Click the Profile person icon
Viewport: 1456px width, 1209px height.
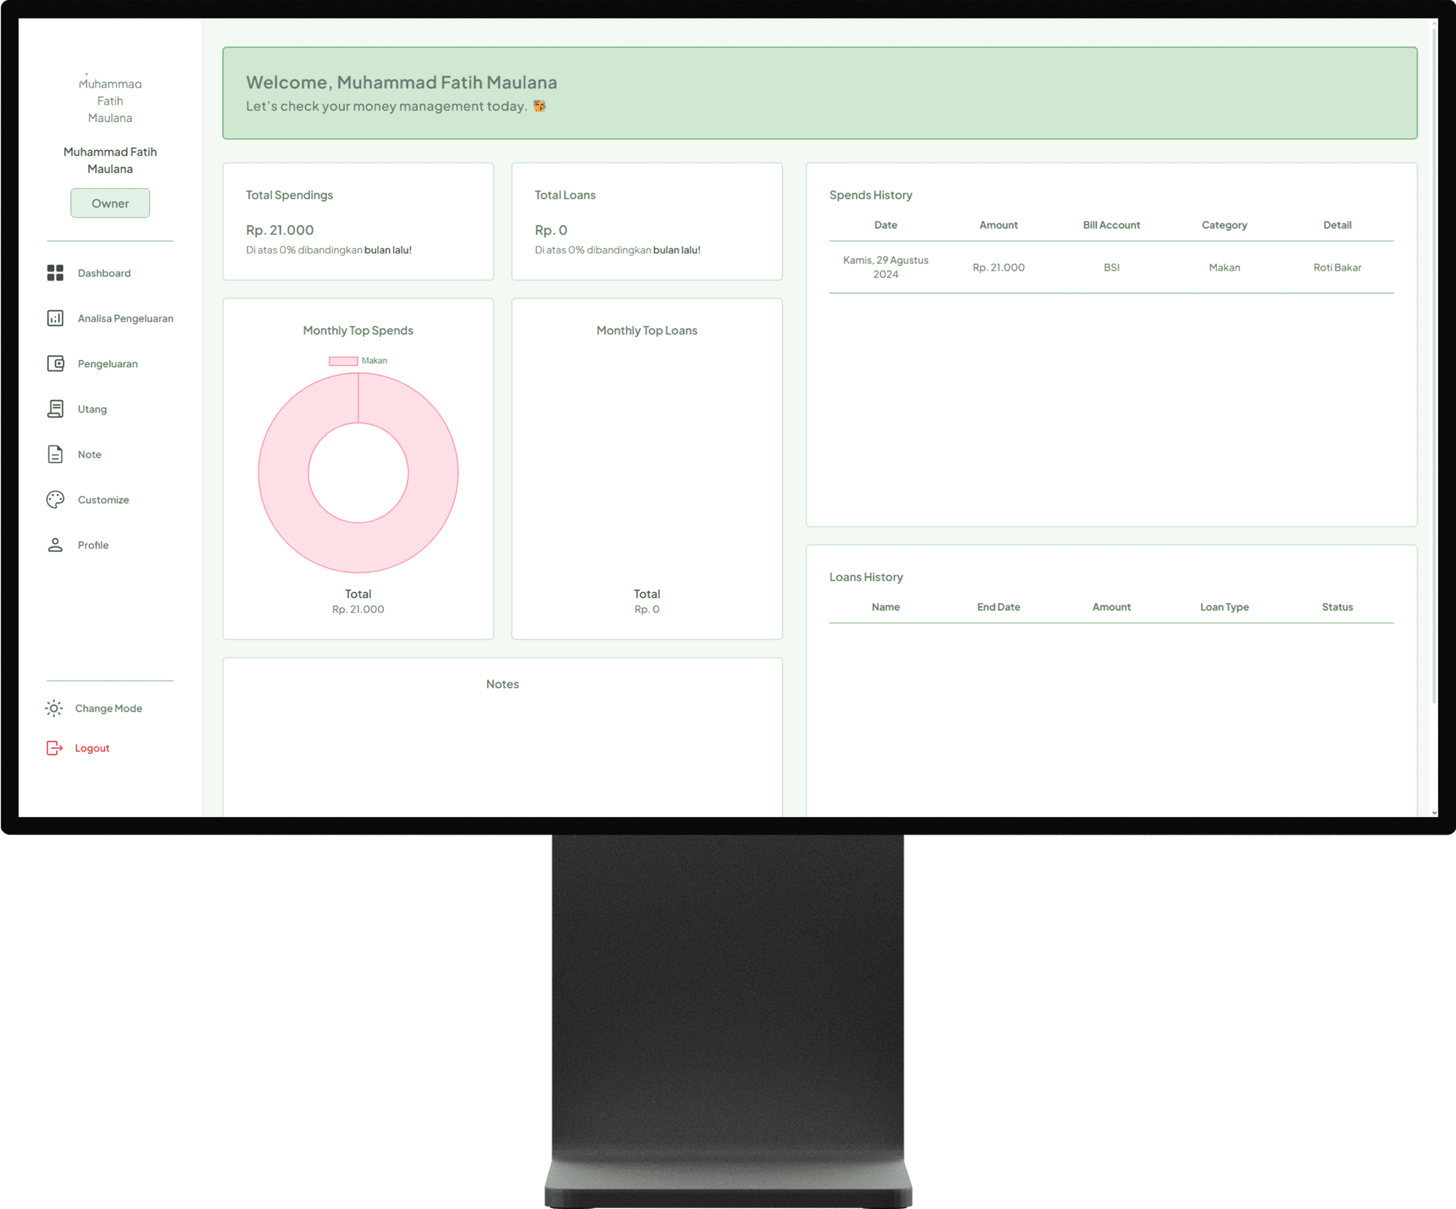[x=55, y=545]
